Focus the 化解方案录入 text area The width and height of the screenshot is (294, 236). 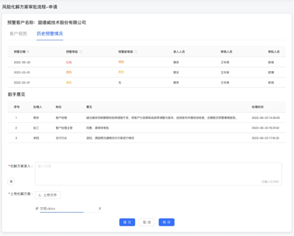click(158, 174)
